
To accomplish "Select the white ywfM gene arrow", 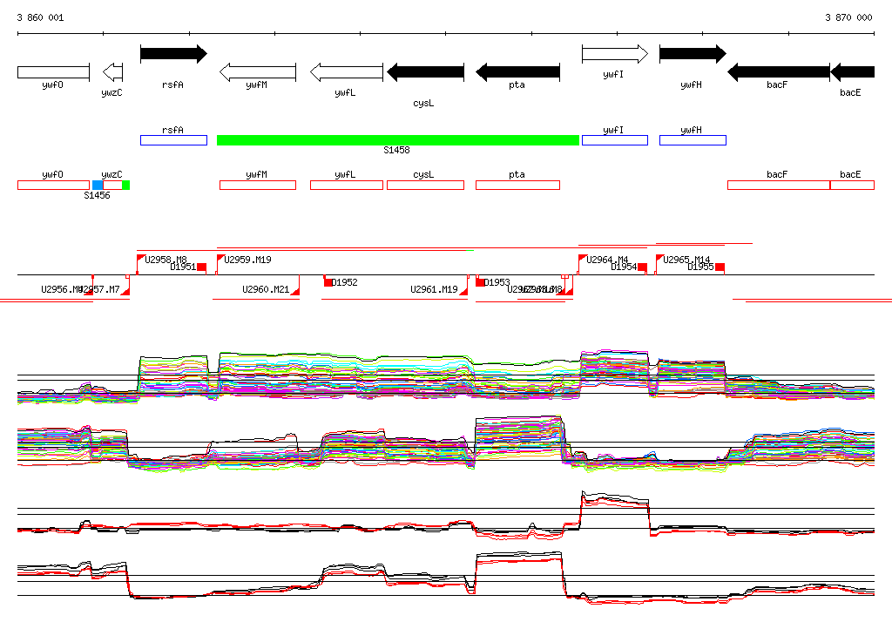I will [258, 72].
